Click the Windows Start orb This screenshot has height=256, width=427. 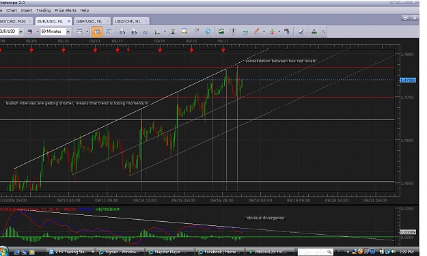(4, 251)
